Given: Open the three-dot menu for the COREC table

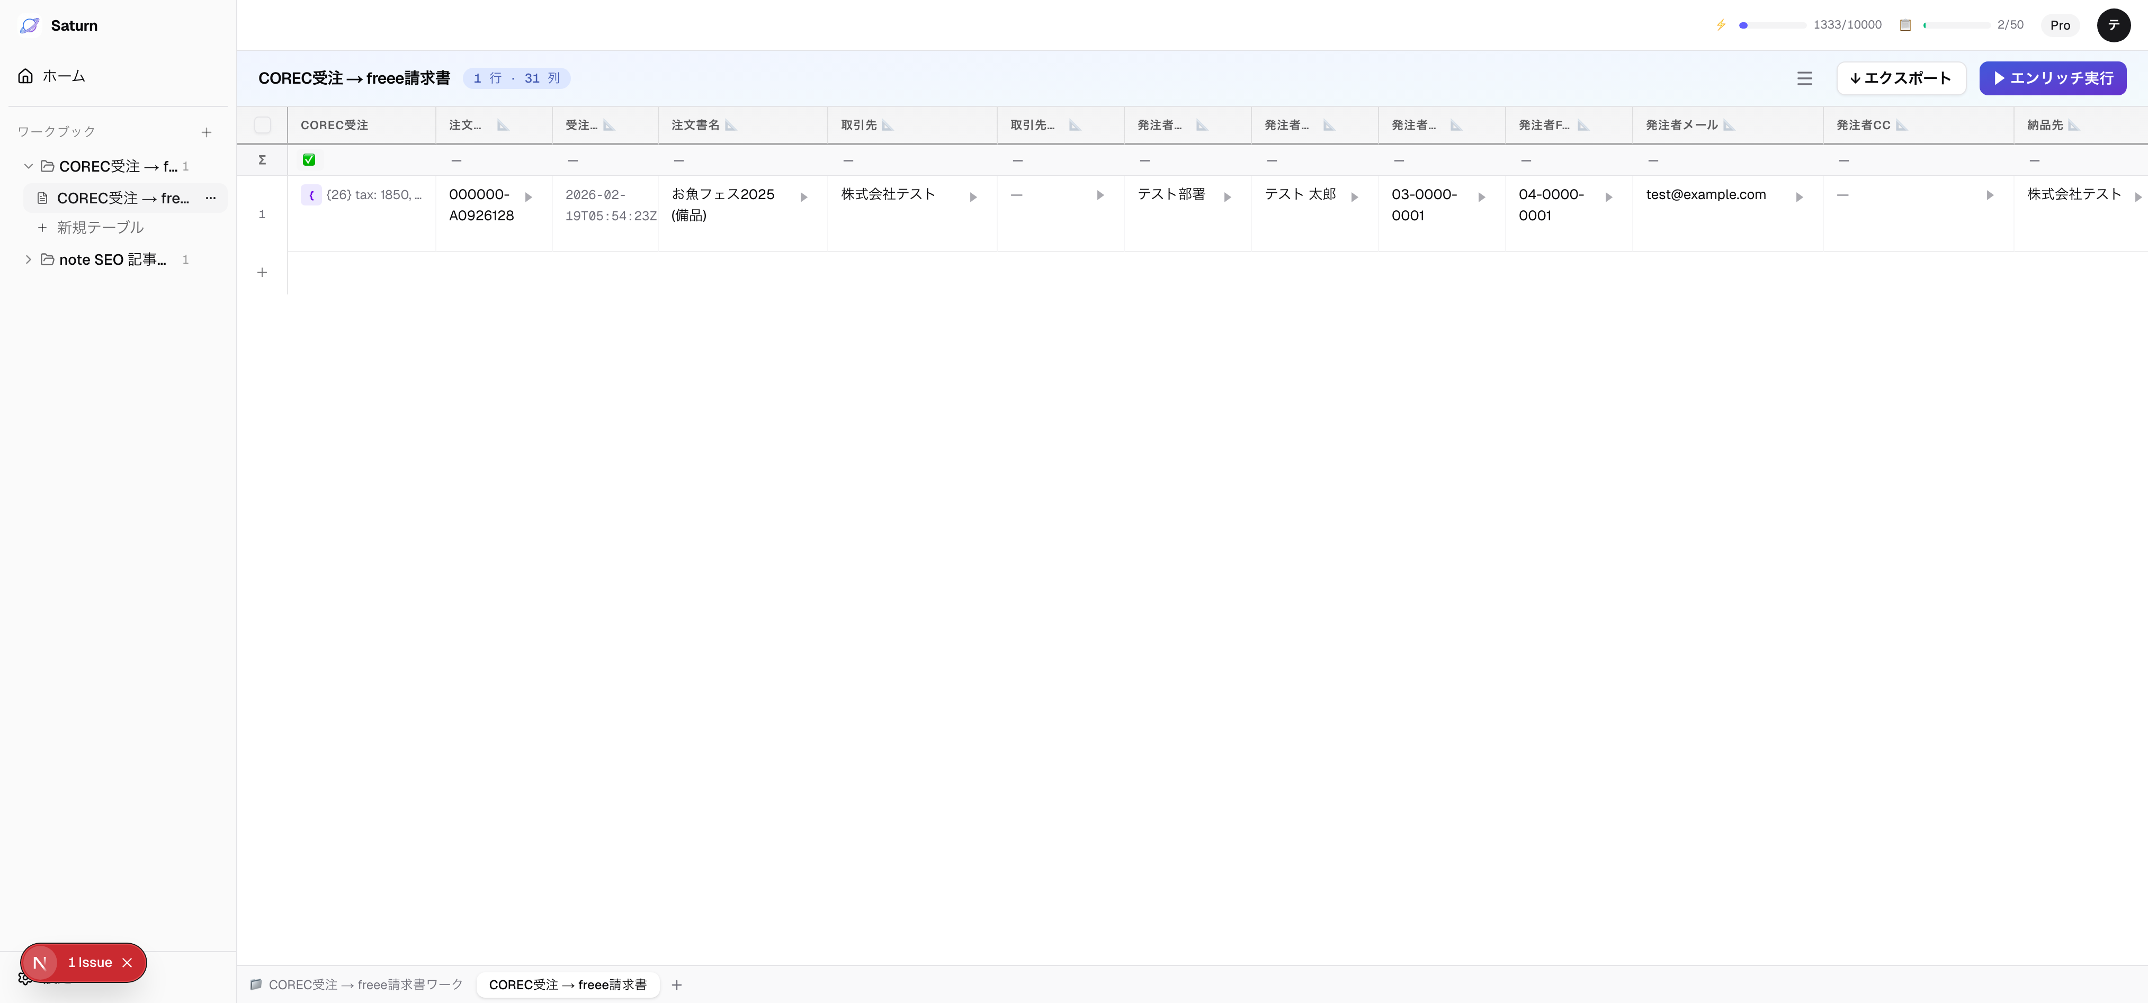Looking at the screenshot, I should (x=211, y=199).
